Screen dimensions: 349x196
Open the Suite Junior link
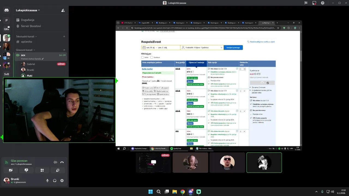(147, 69)
